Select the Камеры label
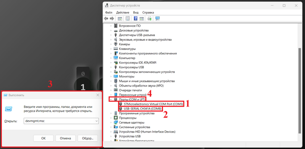 [x=125, y=44]
